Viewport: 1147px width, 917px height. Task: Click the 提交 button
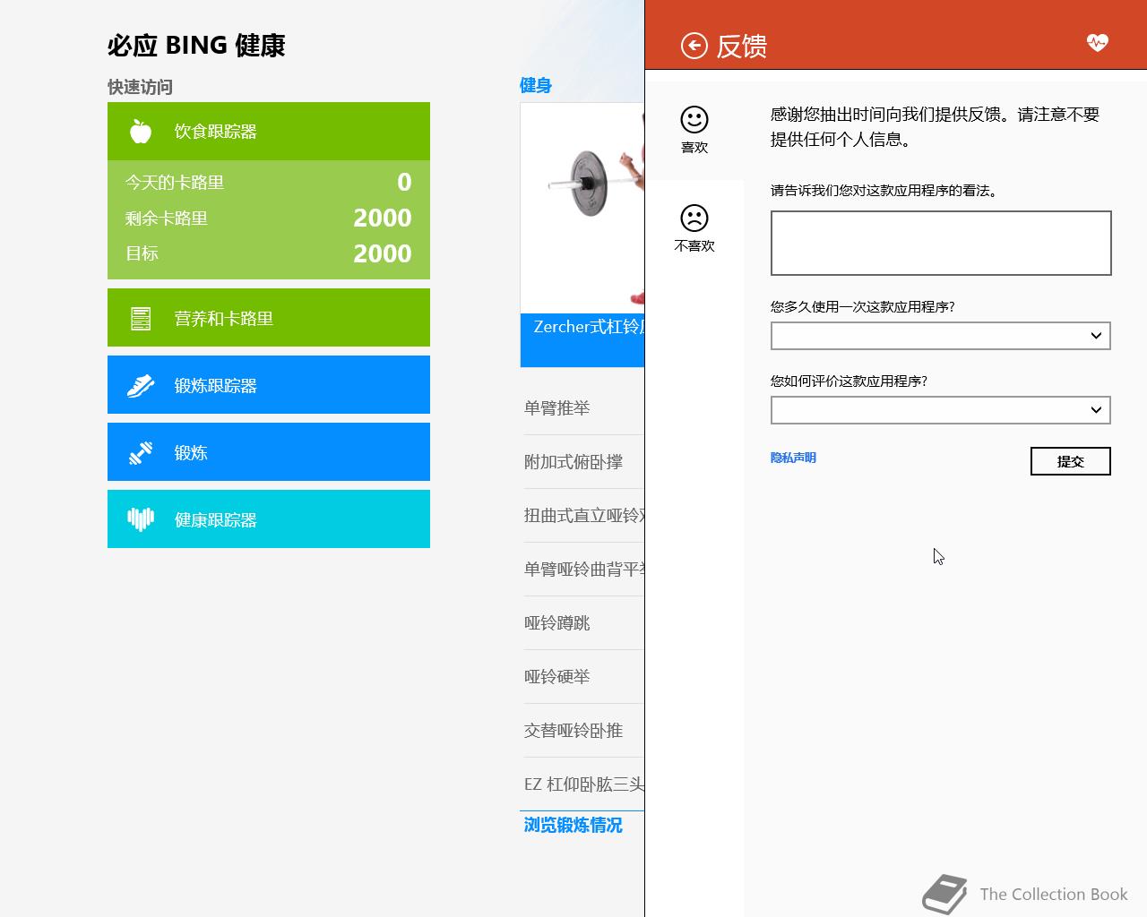(1071, 461)
